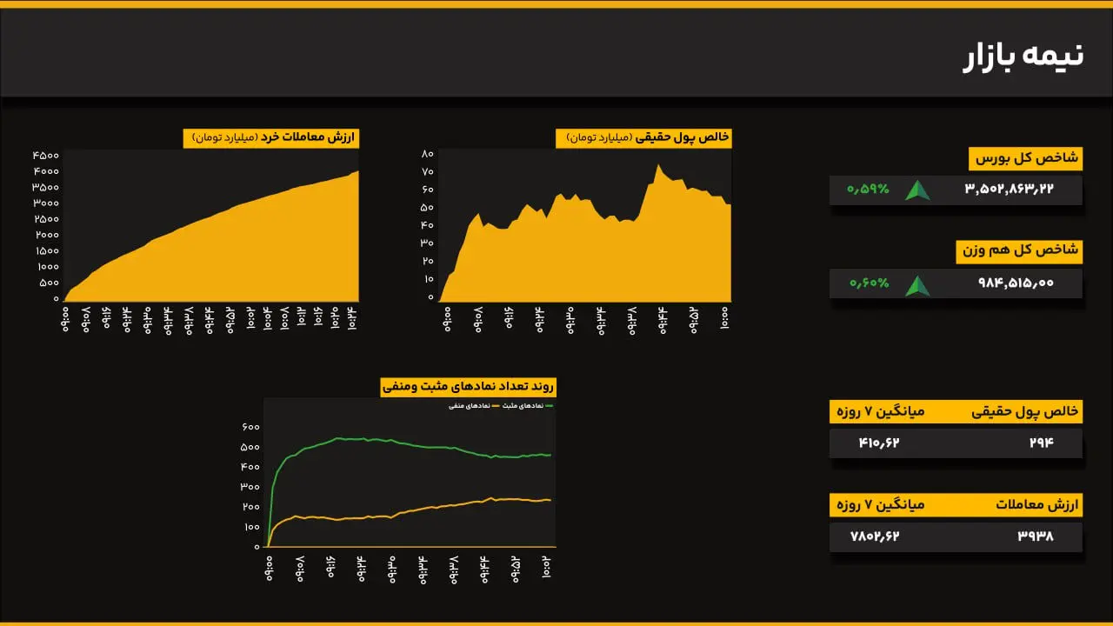1113x626 pixels.
Task: Click the total index value 3,502,863.22
Action: click(1009, 189)
